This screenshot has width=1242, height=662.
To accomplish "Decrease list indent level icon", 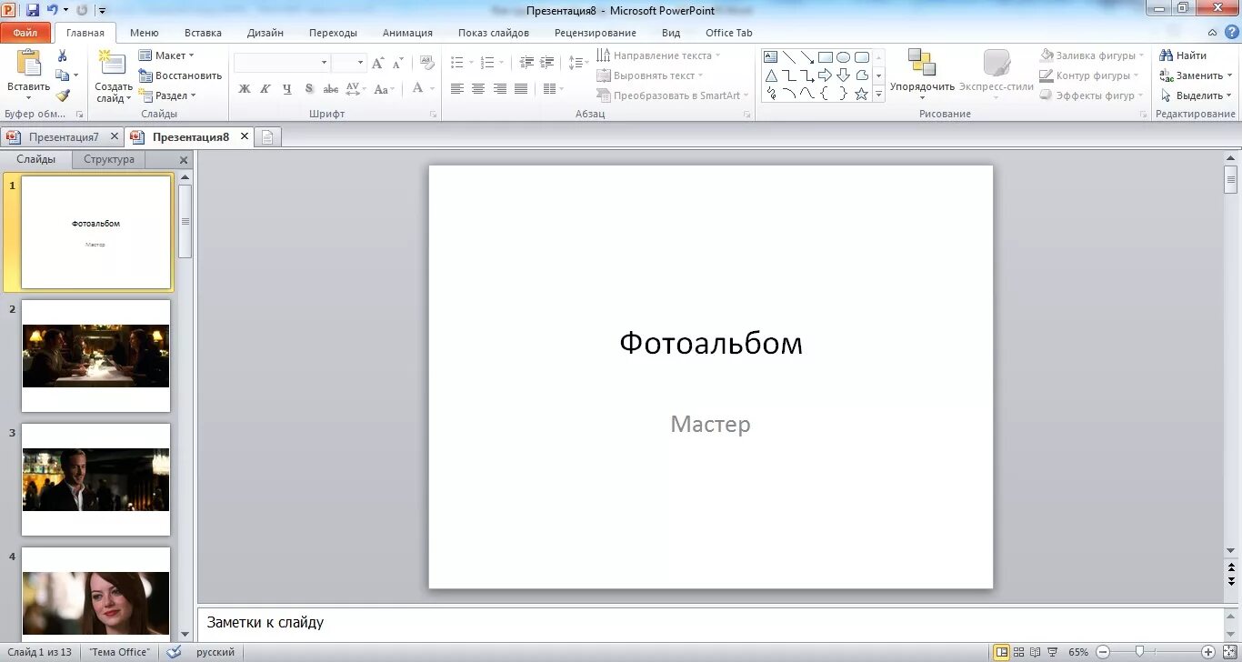I will (x=526, y=63).
